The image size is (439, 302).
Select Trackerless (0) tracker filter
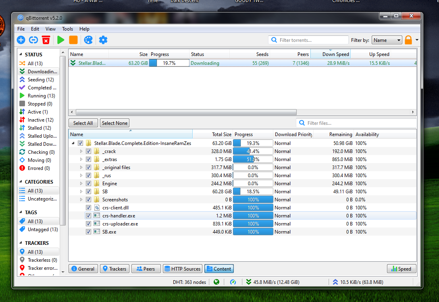pos(39,260)
